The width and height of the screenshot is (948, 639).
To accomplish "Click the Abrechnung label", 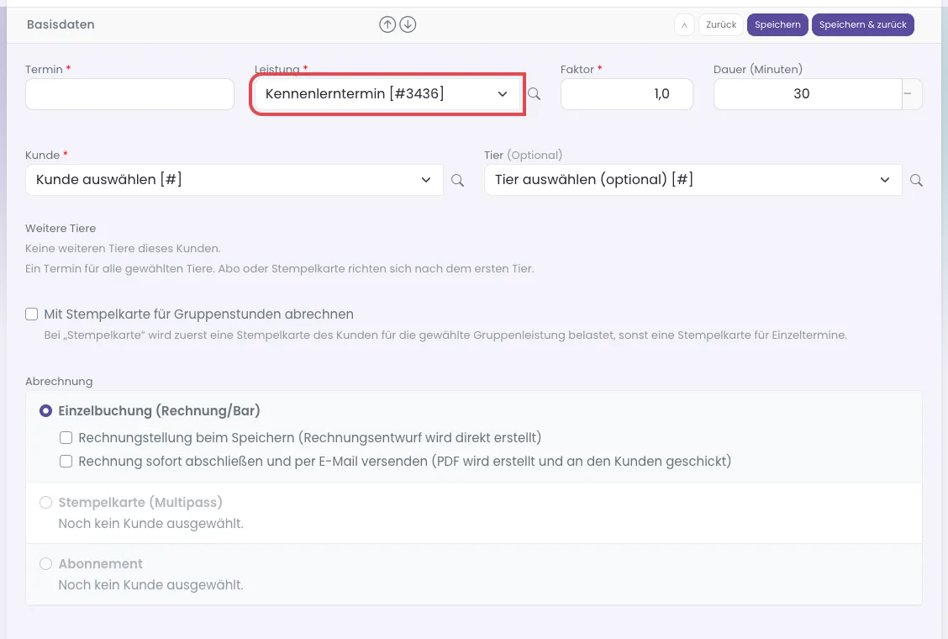I will 59,381.
